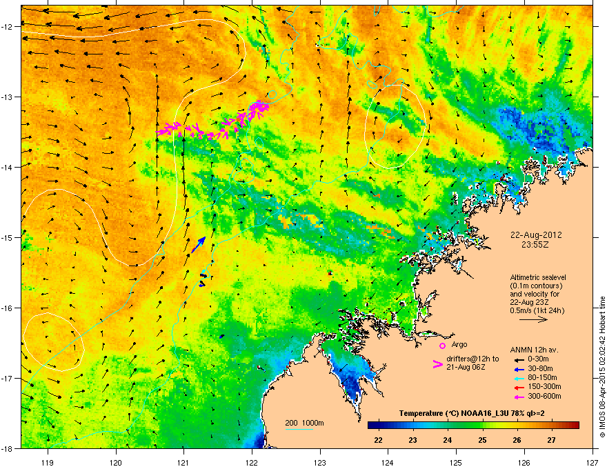Click the 'ANMN 12h av.' legend heading

534,350
